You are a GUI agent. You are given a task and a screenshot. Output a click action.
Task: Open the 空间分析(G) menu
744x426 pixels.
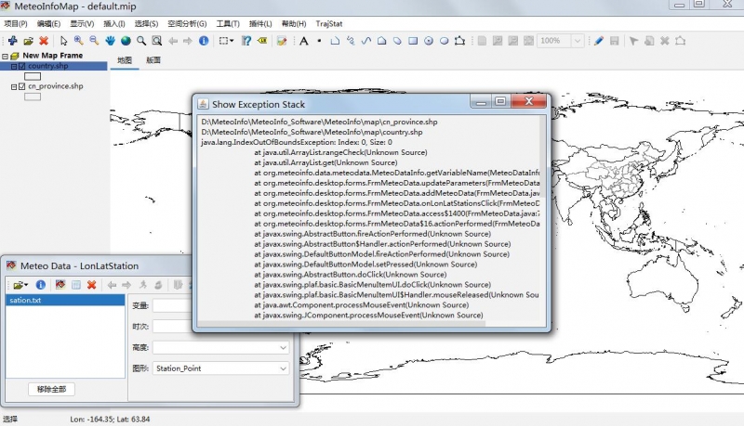pos(188,22)
